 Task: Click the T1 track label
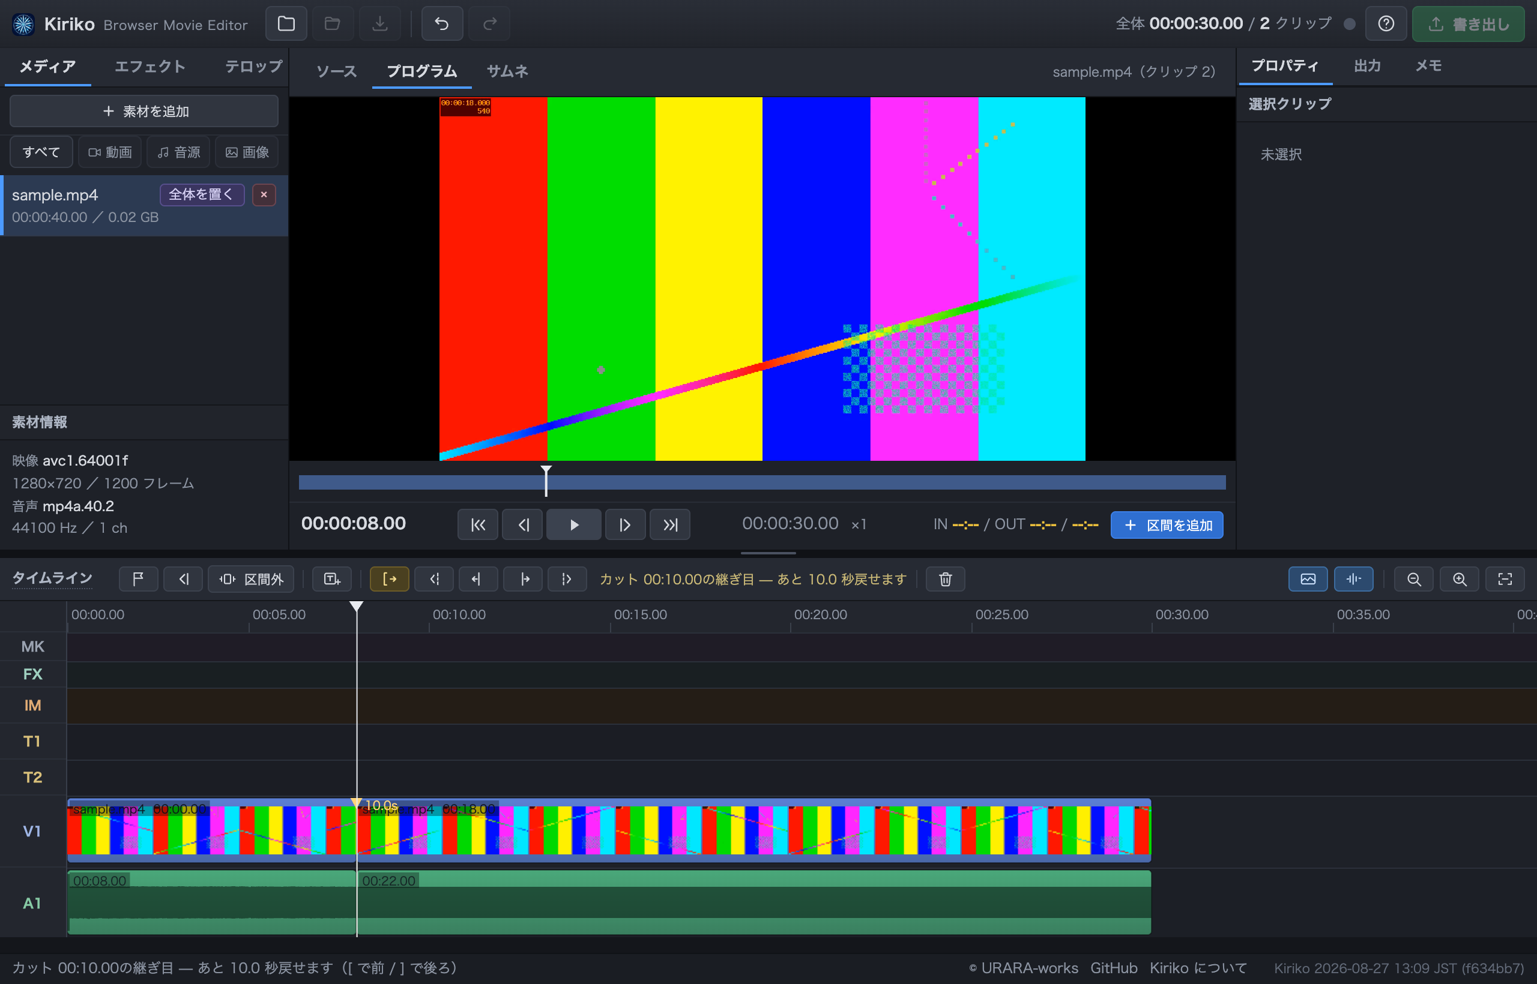pyautogui.click(x=32, y=741)
